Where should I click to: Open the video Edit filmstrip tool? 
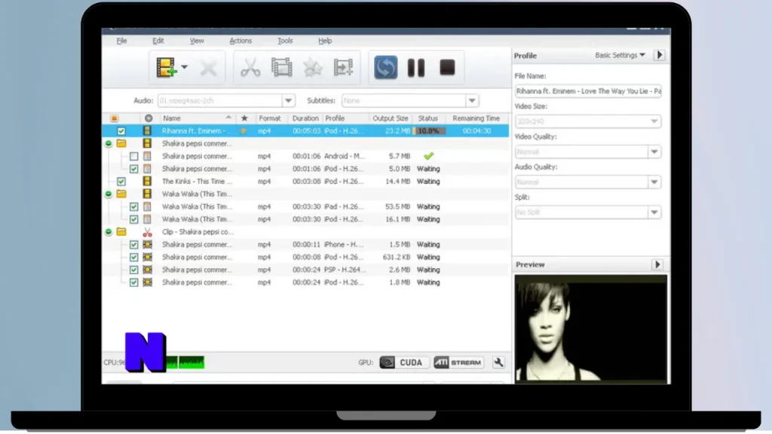[x=282, y=67]
